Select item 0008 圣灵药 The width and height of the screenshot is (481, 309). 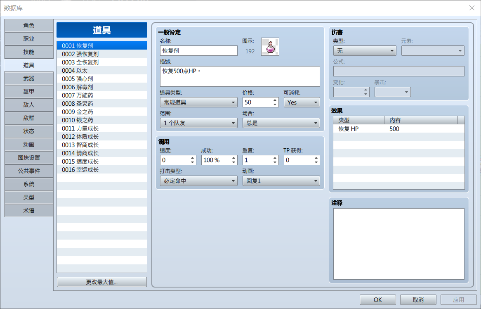(x=102, y=104)
